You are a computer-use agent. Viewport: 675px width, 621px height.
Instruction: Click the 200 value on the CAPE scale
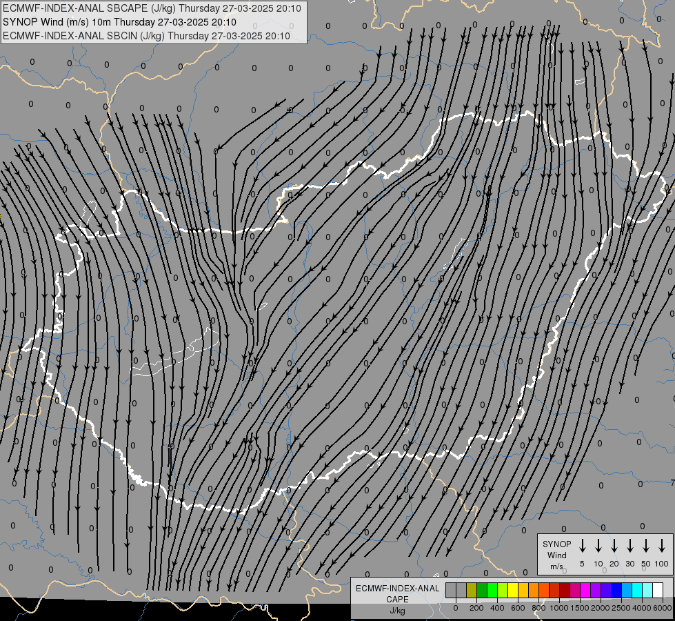click(476, 608)
